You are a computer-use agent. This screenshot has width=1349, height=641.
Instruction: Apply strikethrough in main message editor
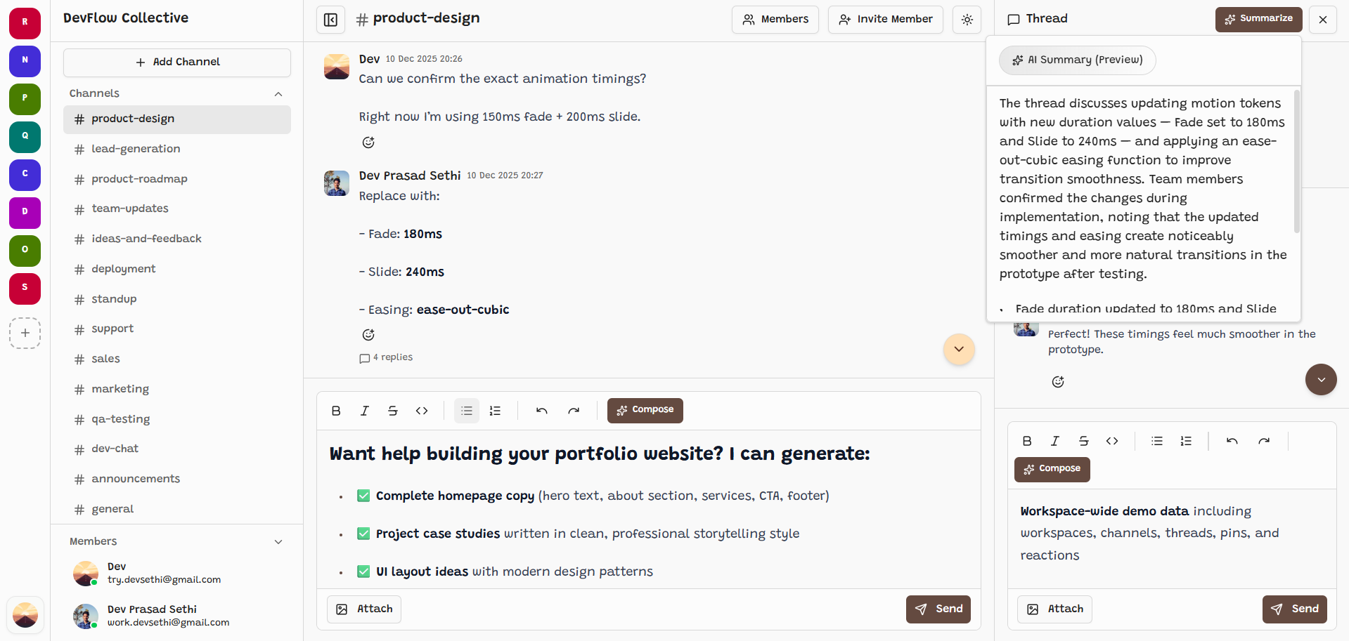click(393, 411)
